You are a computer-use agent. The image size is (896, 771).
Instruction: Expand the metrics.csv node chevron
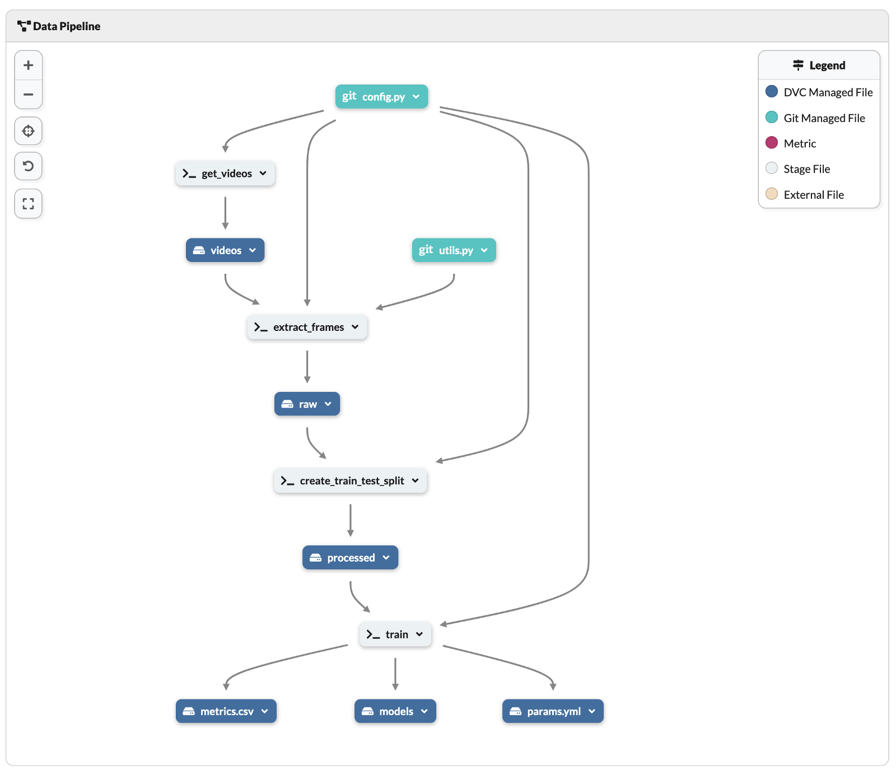[x=265, y=711]
